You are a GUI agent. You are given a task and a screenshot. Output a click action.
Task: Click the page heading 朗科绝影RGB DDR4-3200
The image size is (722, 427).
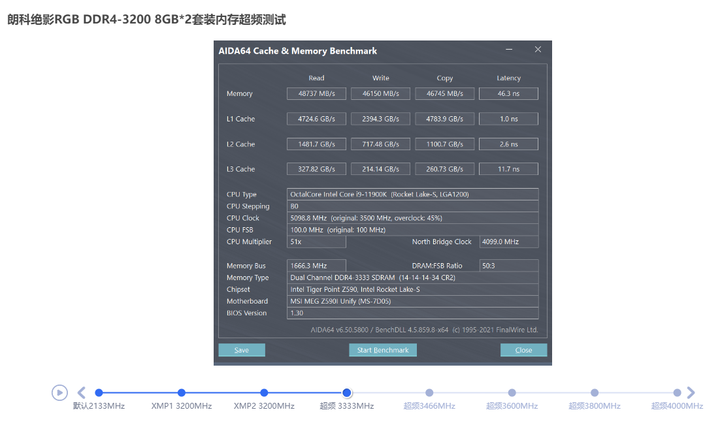tap(146, 20)
